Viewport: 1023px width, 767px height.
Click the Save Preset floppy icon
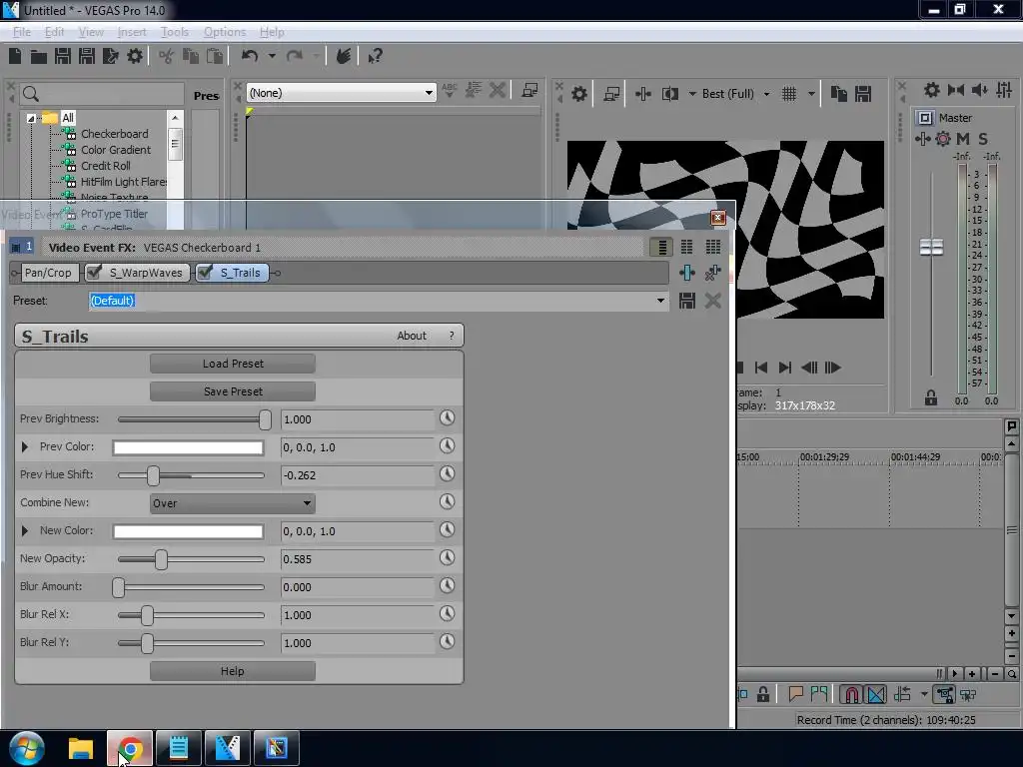pyautogui.click(x=687, y=301)
